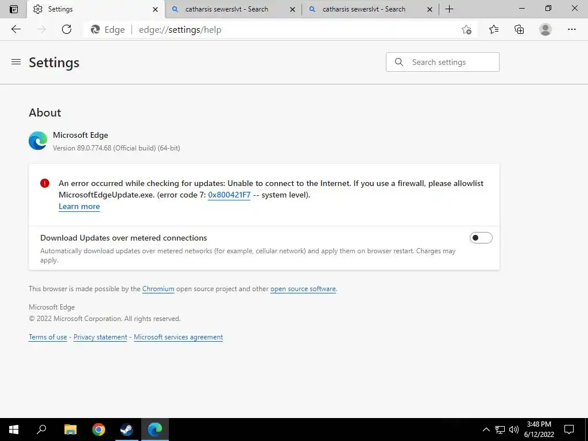Open the Chromium project link
Image resolution: width=588 pixels, height=441 pixels.
(x=158, y=289)
